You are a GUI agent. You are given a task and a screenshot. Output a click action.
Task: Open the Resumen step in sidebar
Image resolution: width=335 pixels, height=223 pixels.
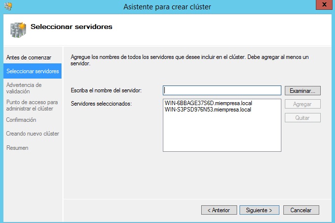coord(17,147)
